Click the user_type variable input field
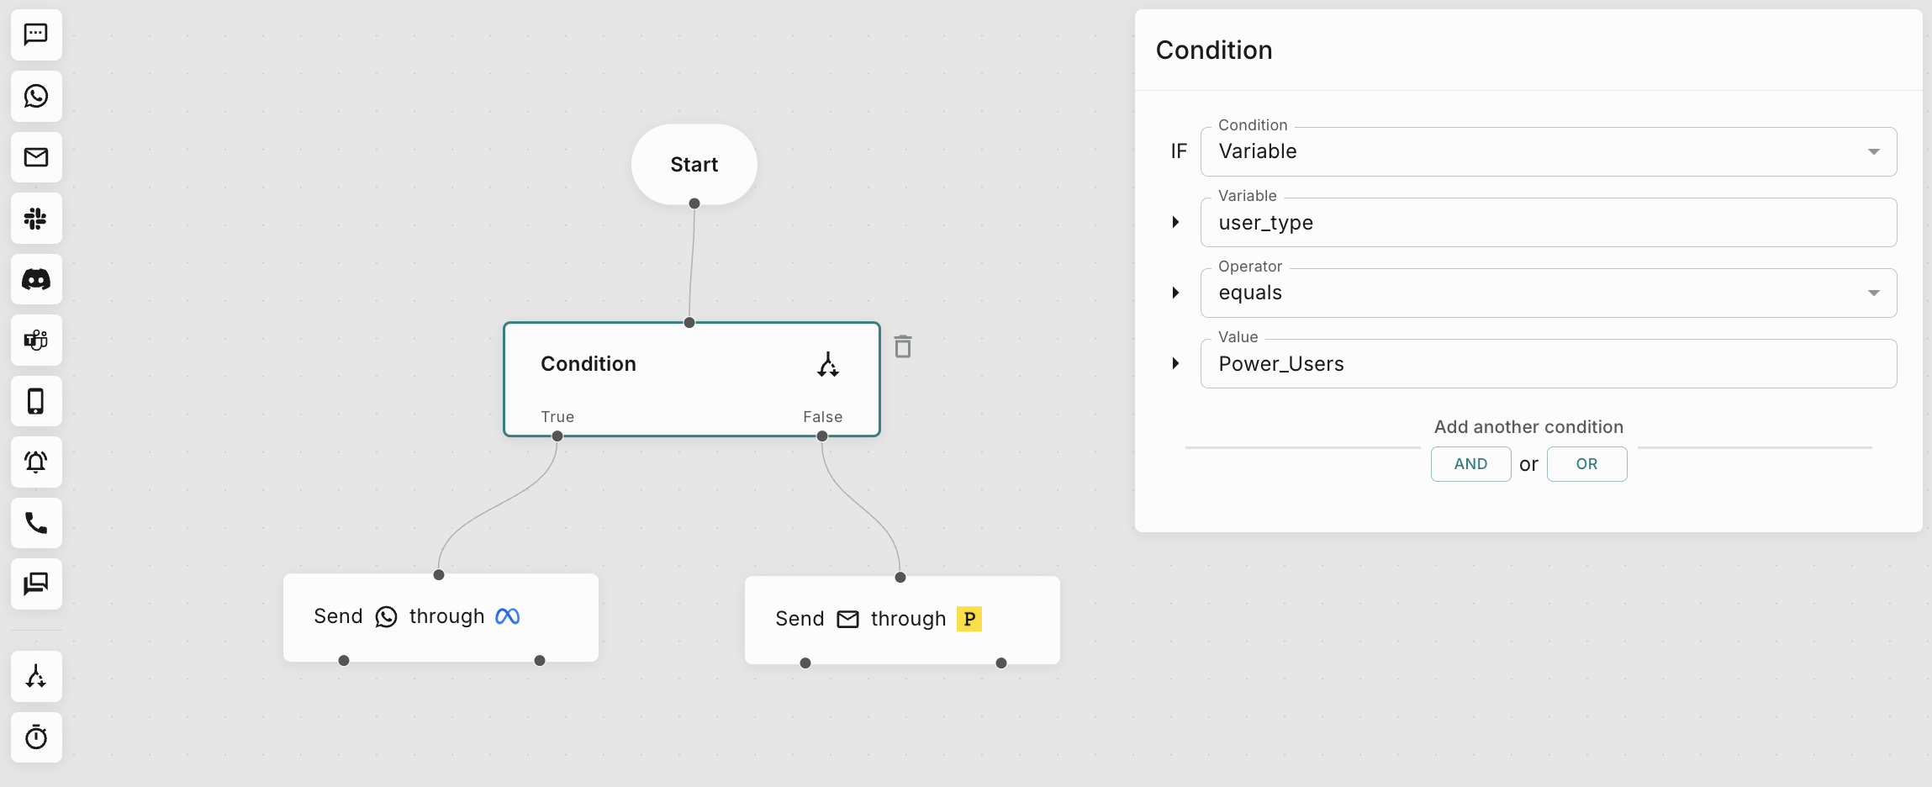This screenshot has height=787, width=1932. click(x=1548, y=223)
